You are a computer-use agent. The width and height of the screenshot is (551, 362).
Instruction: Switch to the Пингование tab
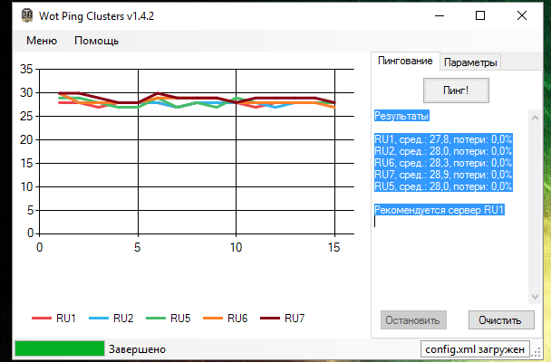[405, 61]
